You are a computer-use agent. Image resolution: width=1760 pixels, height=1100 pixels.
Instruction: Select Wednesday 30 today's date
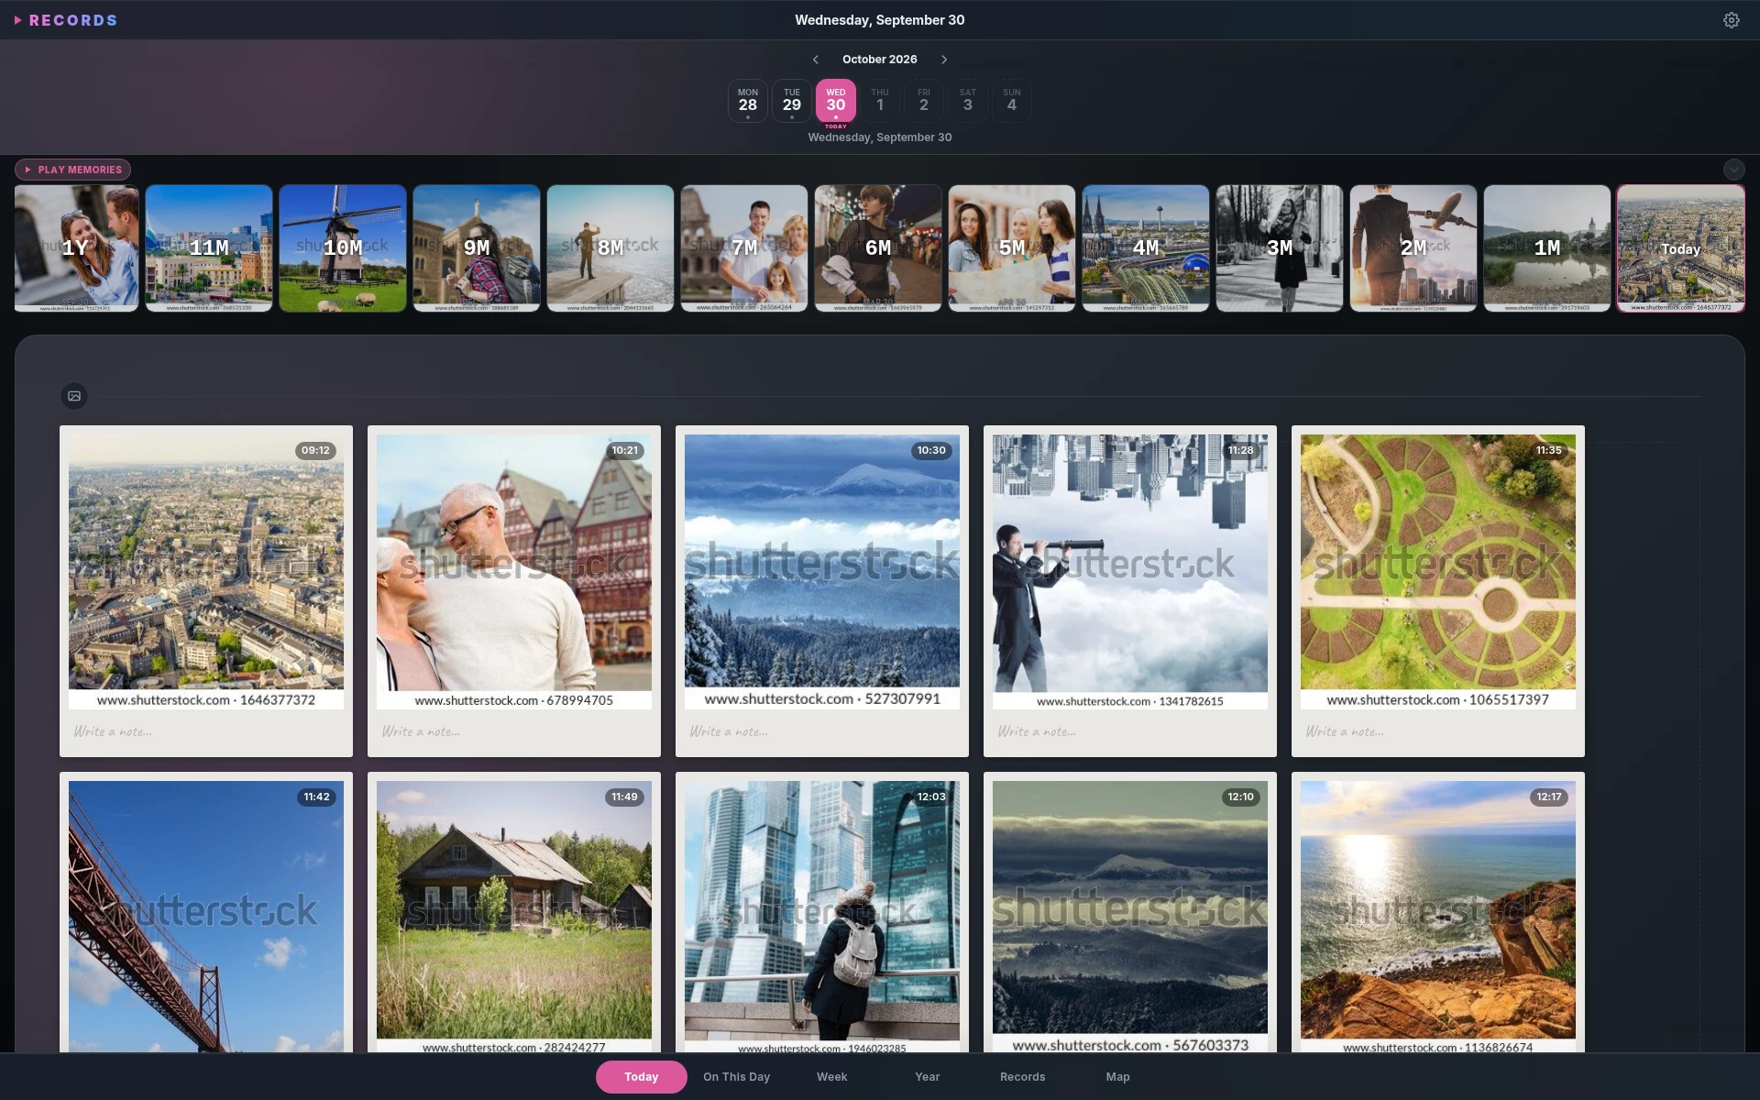(836, 101)
